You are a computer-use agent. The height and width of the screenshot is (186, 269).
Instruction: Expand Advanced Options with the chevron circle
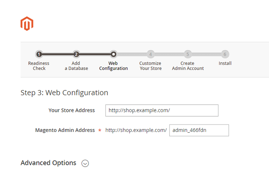85,163
